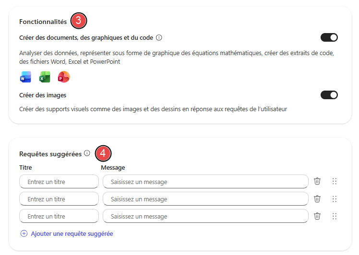This screenshot has height=255, width=359.
Task: Click the Word application icon
Action: tap(25, 77)
